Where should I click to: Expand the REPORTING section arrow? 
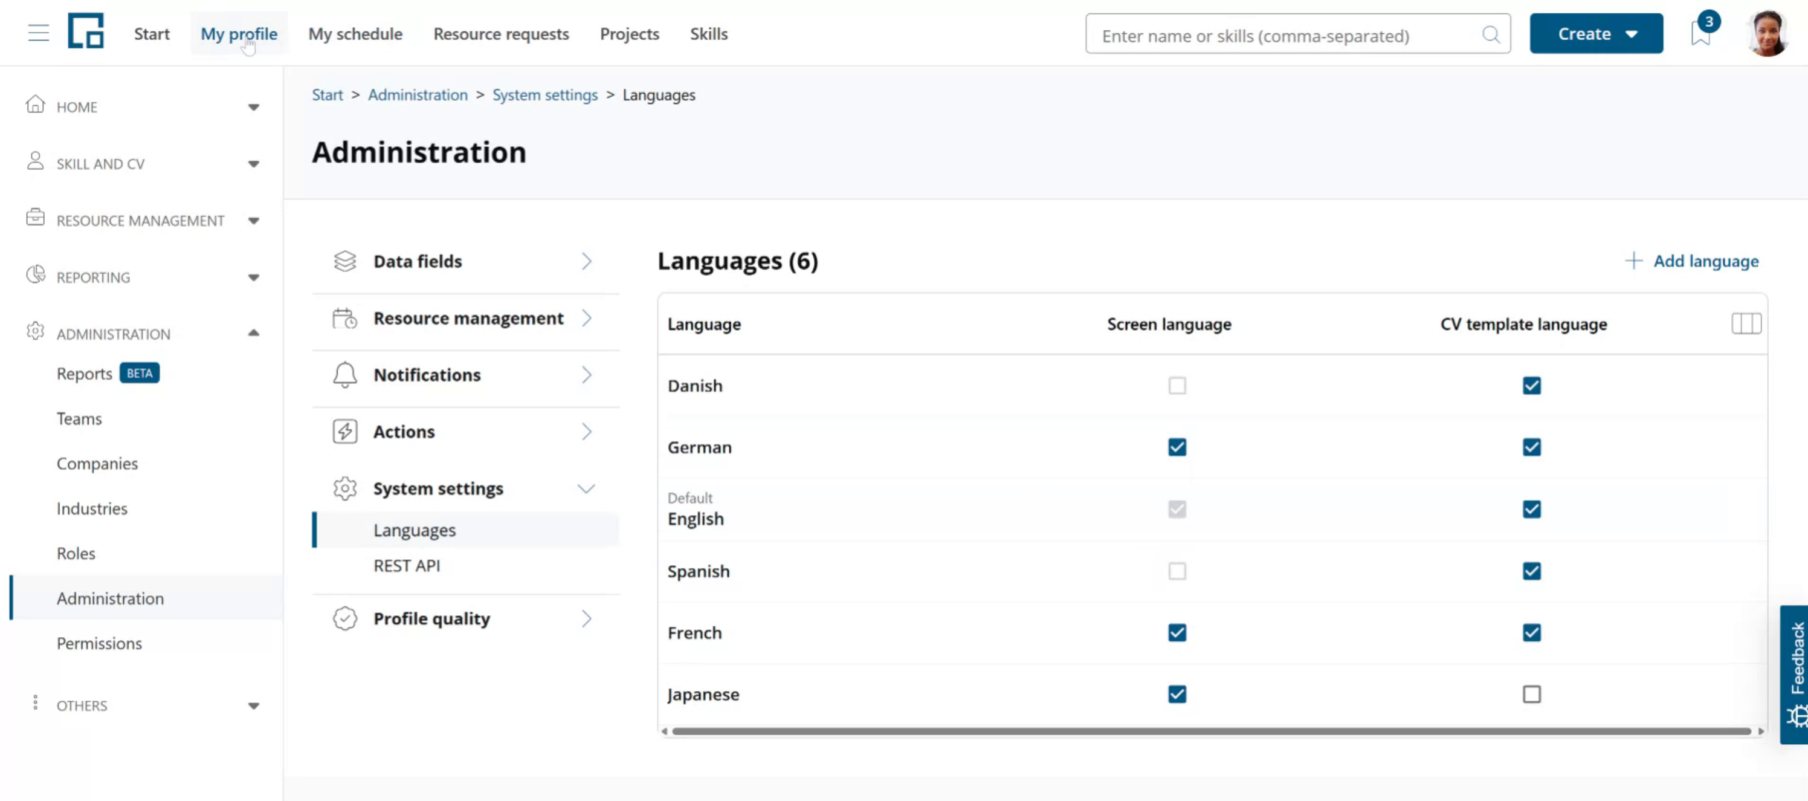coord(253,278)
